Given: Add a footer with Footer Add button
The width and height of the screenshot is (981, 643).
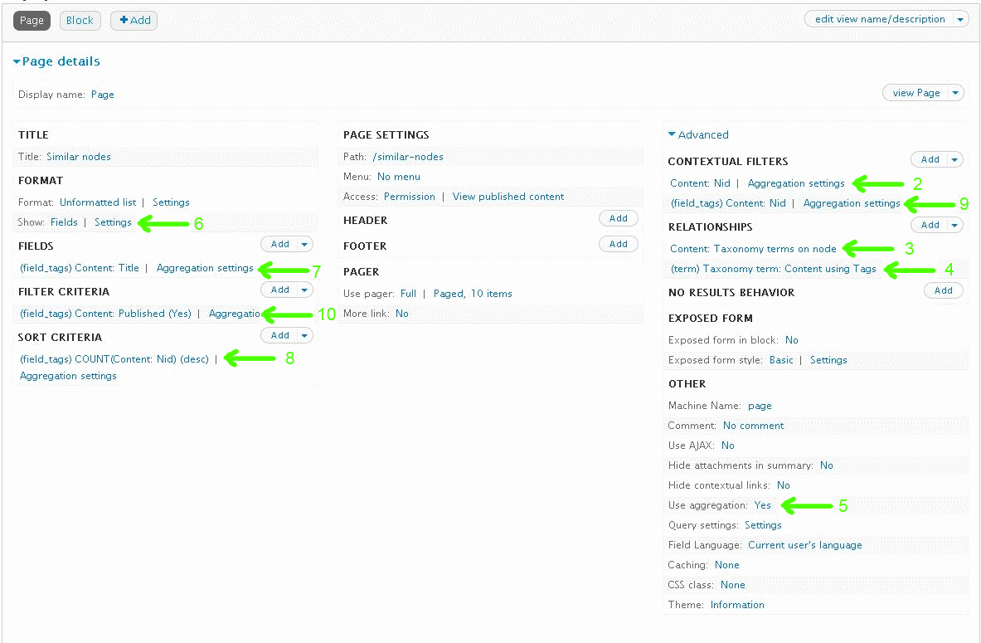Looking at the screenshot, I should [x=618, y=244].
